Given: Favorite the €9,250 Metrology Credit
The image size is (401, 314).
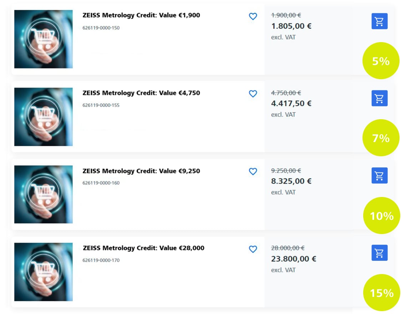Looking at the screenshot, I should 253,172.
